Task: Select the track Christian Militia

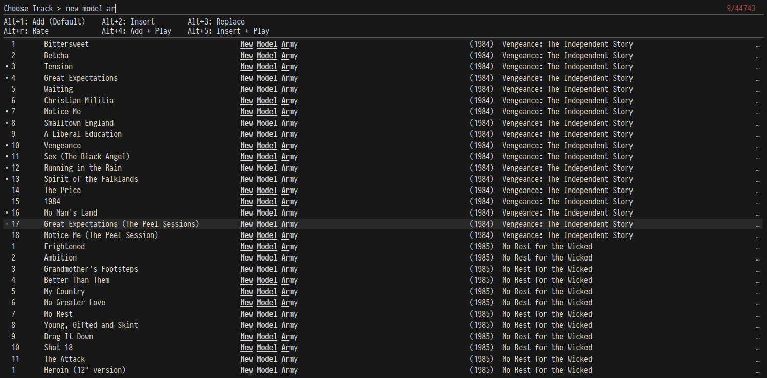Action: (383, 100)
